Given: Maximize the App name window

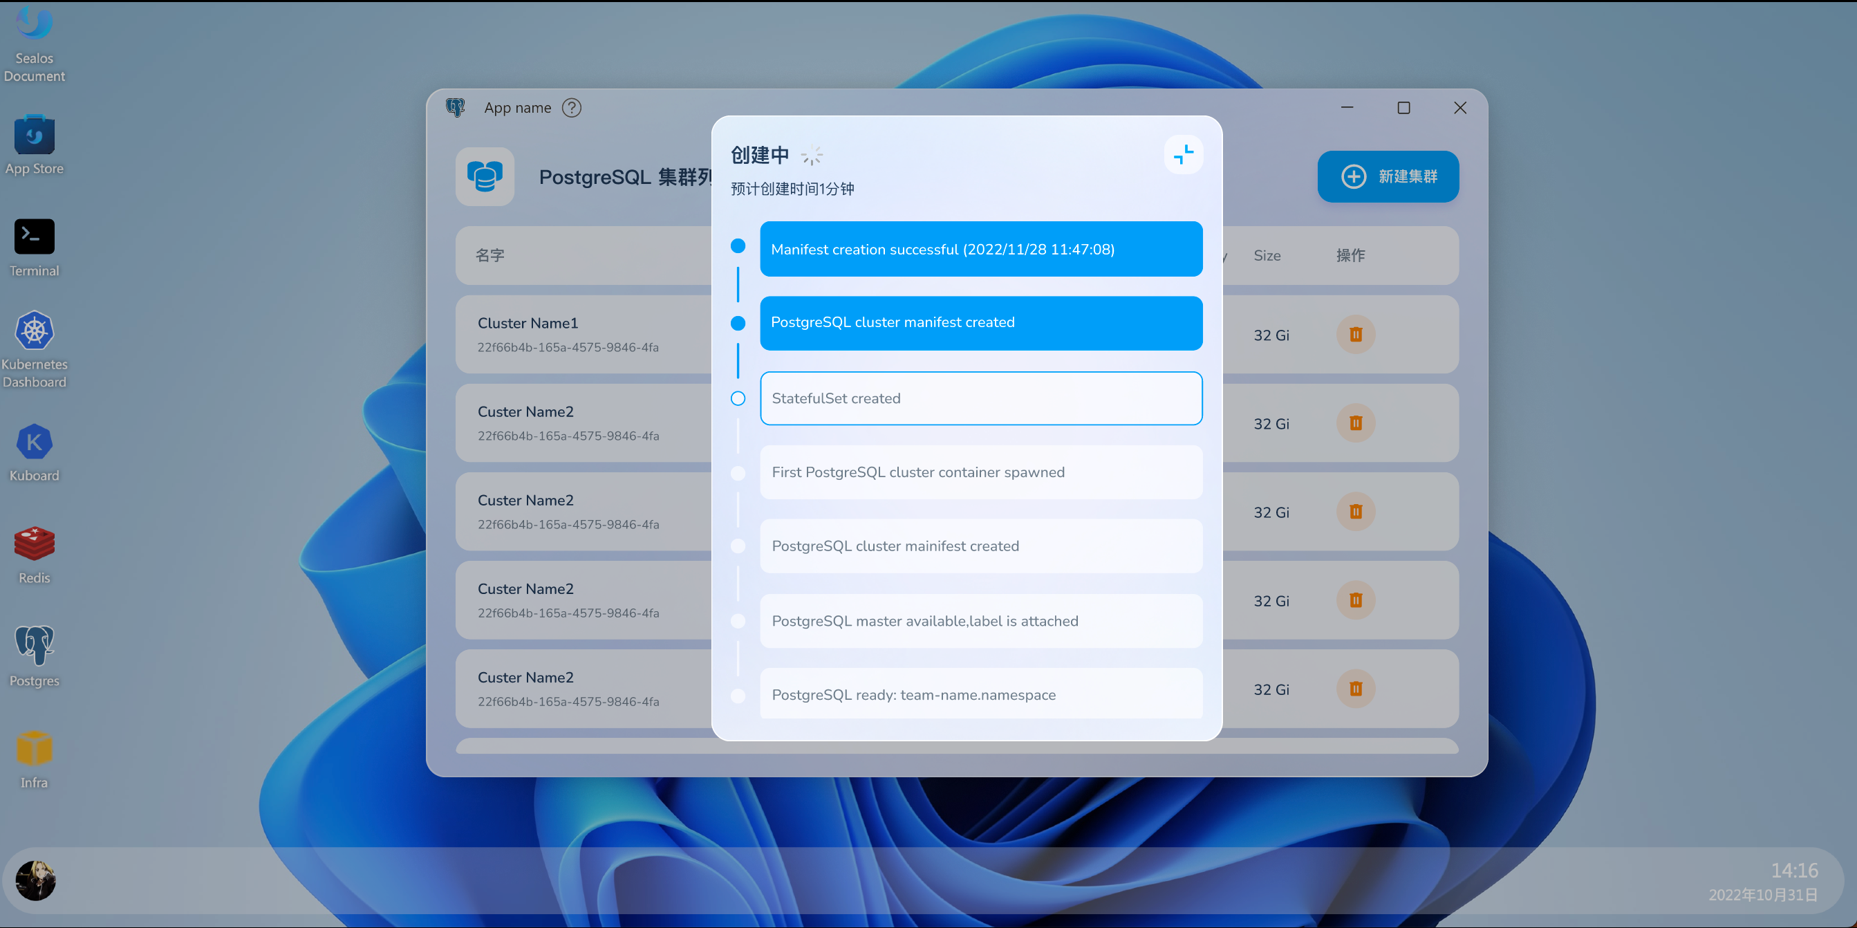Looking at the screenshot, I should pos(1403,107).
